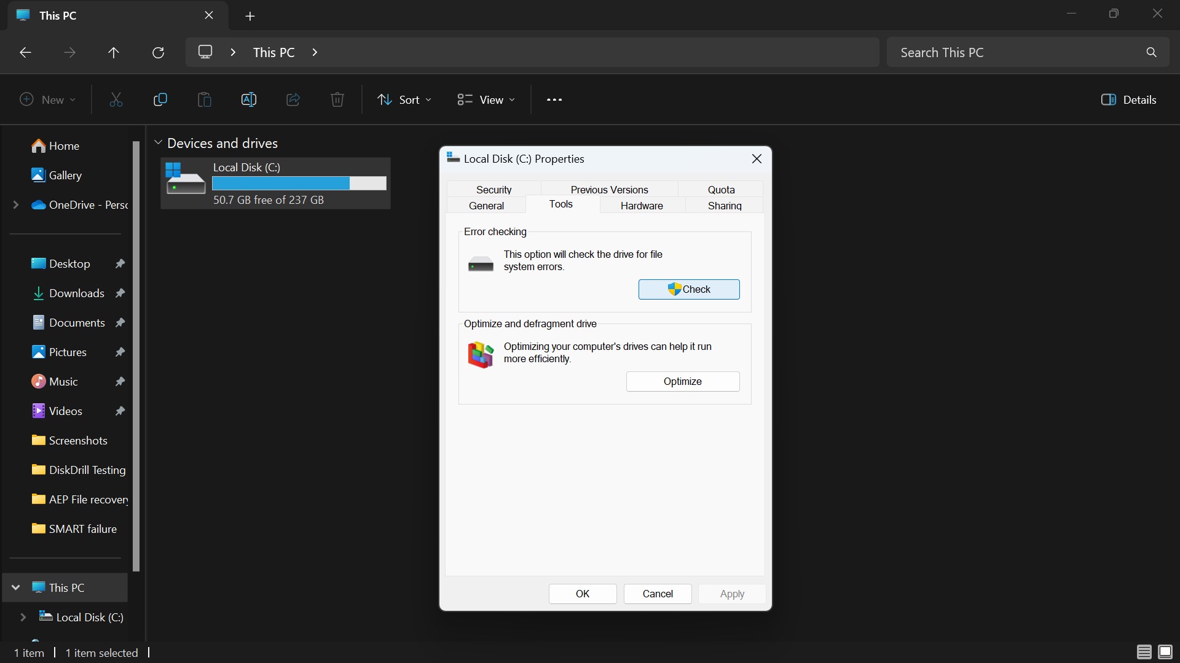Viewport: 1180px width, 663px height.
Task: Click the Share icon in toolbar
Action: coord(293,99)
